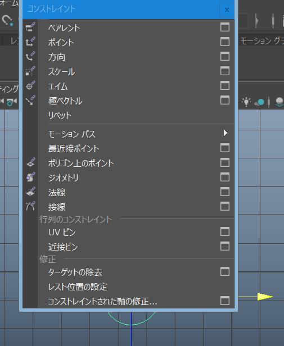The height and width of the screenshot is (346, 284).
Task: Click the Pole Vector icon beside 極ベクトル
Action: click(x=30, y=100)
